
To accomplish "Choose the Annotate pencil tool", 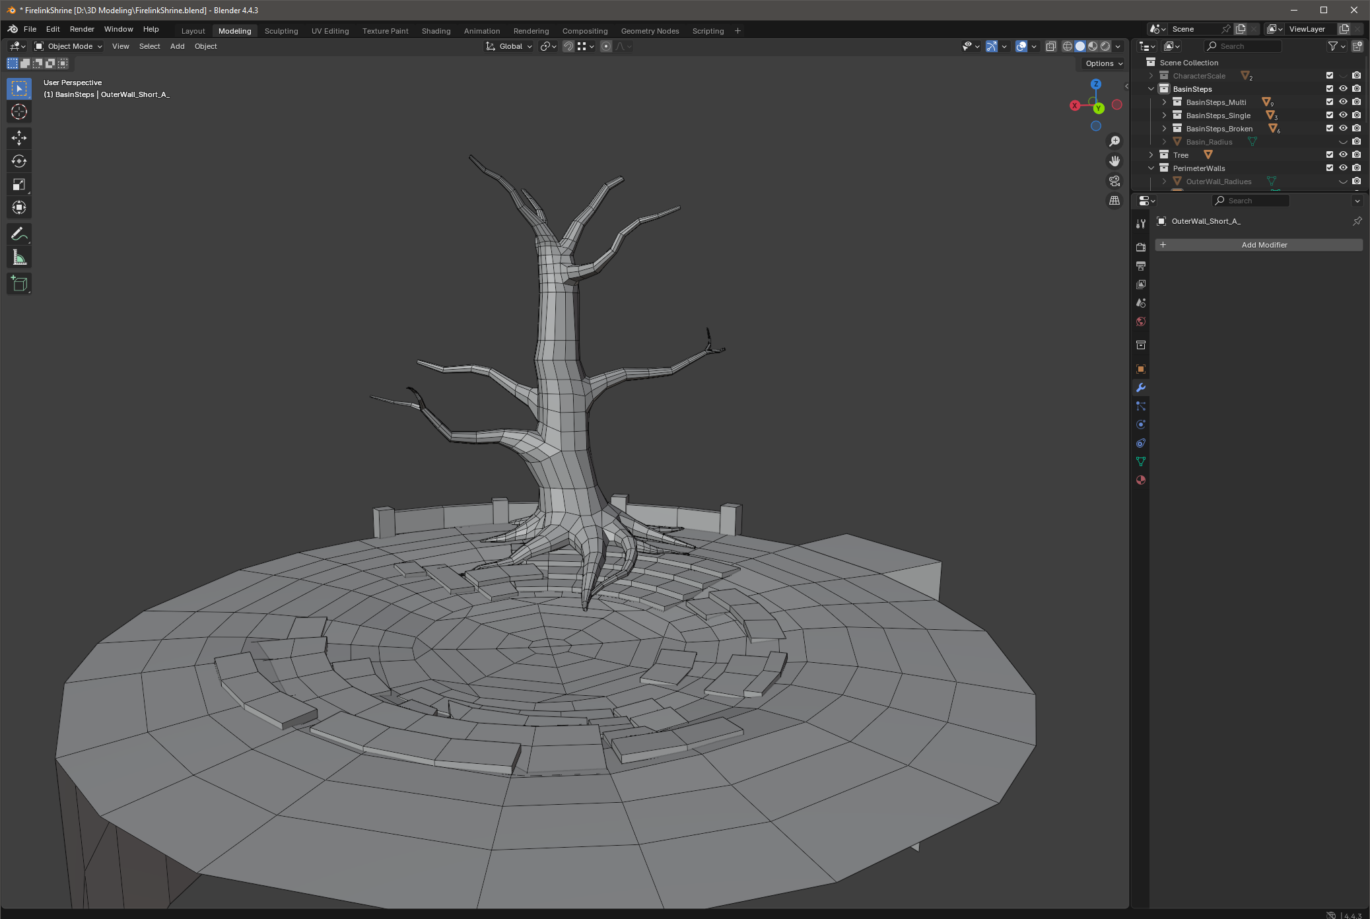I will click(19, 234).
